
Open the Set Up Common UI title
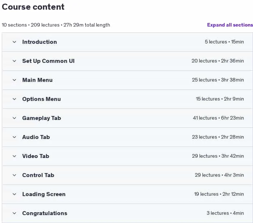[x=48, y=61]
